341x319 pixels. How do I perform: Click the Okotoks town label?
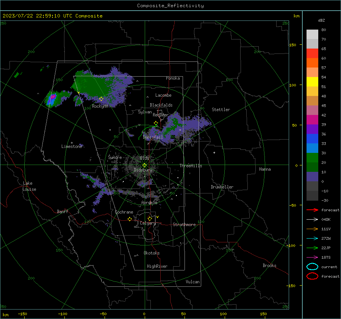point(152,253)
